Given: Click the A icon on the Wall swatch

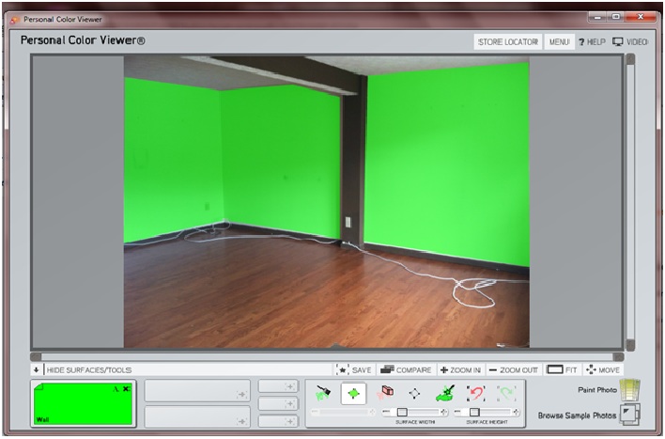Looking at the screenshot, I should tap(116, 388).
